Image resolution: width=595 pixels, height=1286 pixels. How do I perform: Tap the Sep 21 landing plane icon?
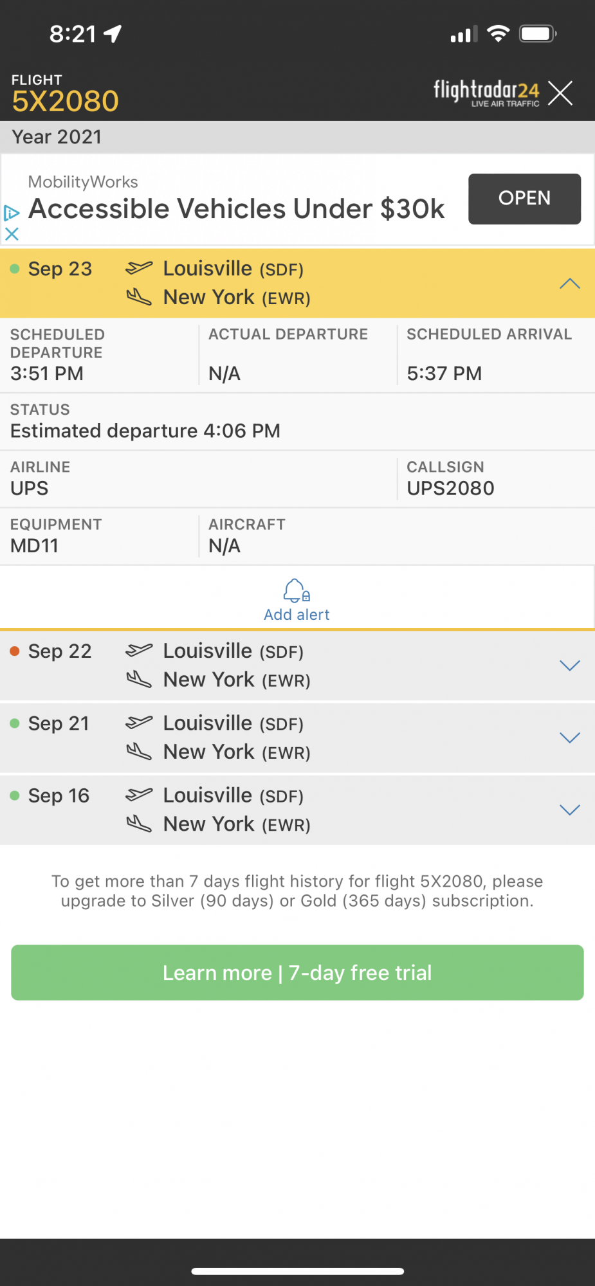pos(138,751)
